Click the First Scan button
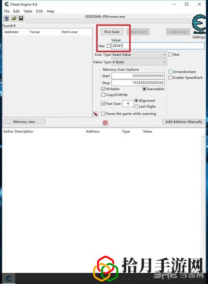Image resolution: width=208 pixels, height=284 pixels. click(112, 32)
